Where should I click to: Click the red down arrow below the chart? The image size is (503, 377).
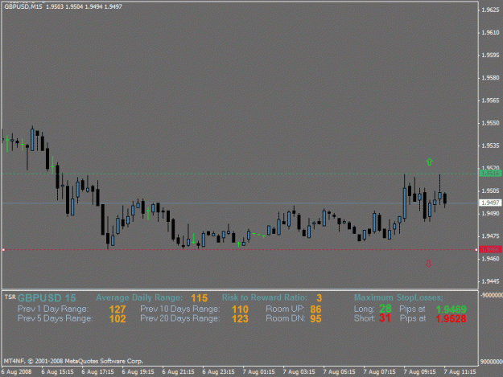tap(429, 264)
